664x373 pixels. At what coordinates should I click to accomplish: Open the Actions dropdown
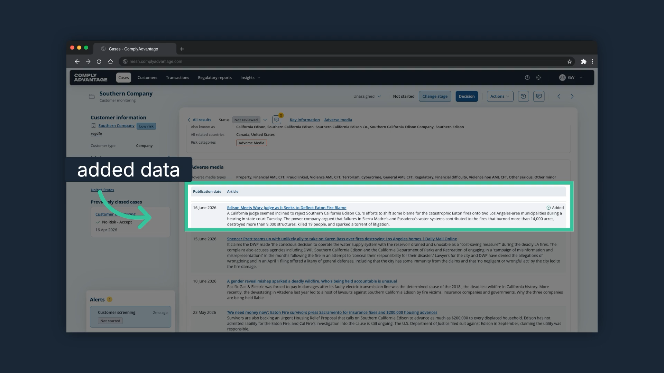(500, 96)
